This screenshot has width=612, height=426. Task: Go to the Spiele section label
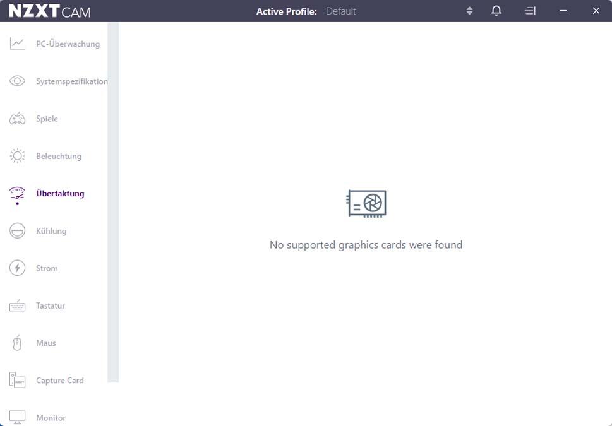[47, 119]
